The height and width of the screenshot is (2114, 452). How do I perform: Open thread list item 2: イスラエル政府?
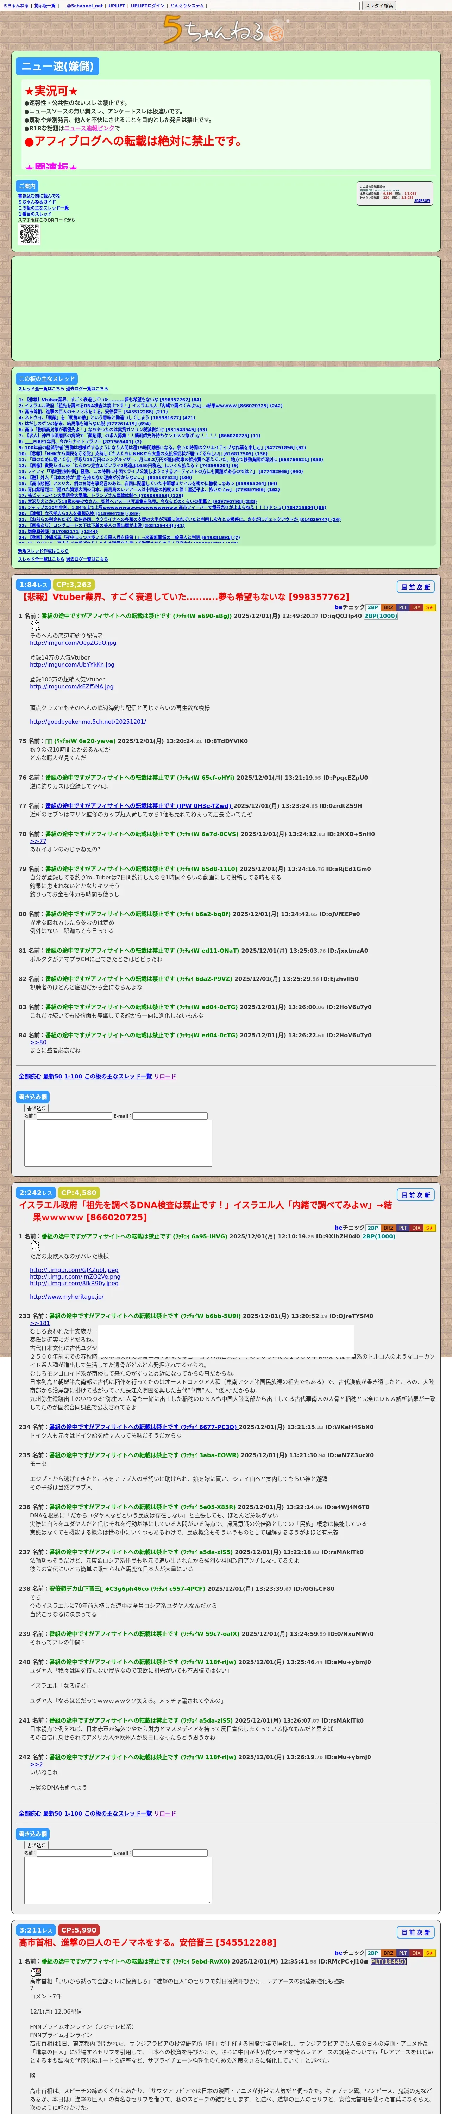point(150,406)
